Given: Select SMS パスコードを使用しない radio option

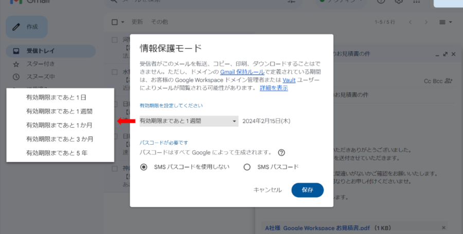Looking at the screenshot, I should (144, 167).
